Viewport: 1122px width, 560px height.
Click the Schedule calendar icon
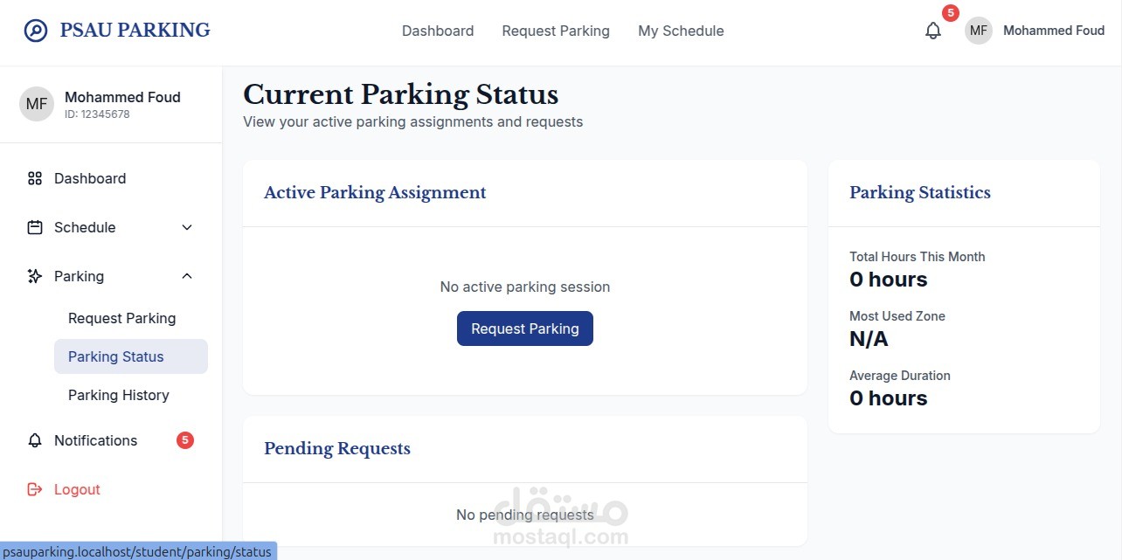point(35,227)
